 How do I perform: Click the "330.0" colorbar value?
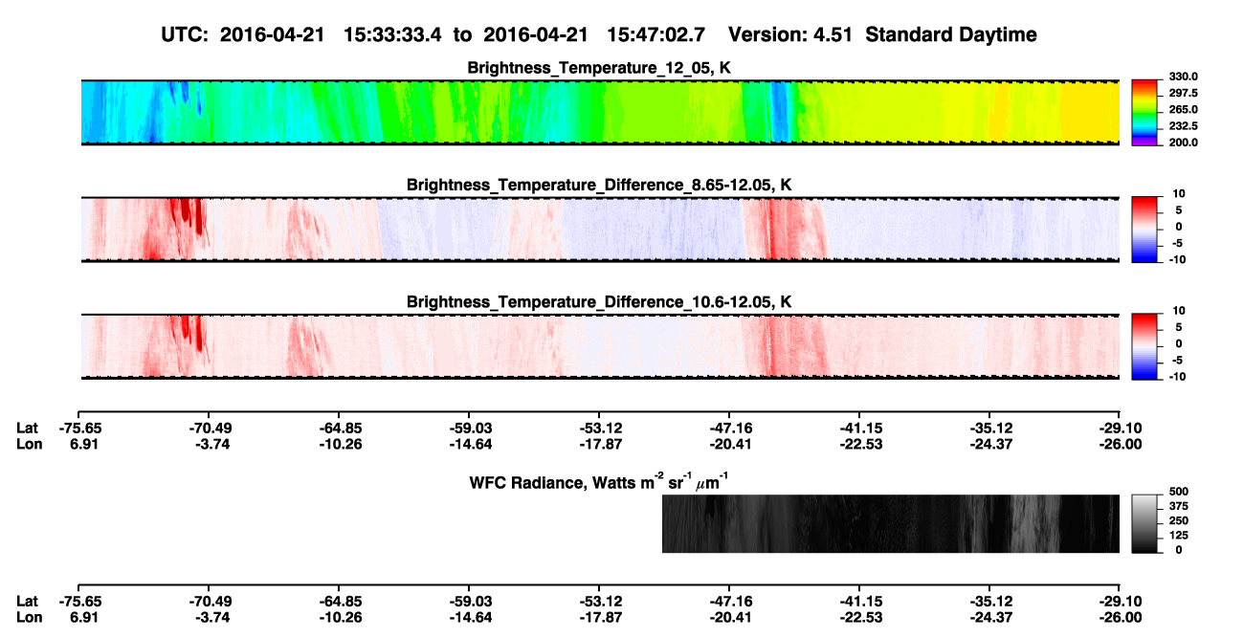coord(1185,77)
